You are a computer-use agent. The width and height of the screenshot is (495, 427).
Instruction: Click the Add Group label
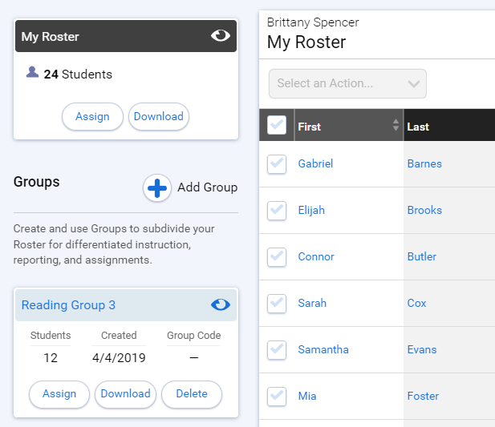click(208, 187)
